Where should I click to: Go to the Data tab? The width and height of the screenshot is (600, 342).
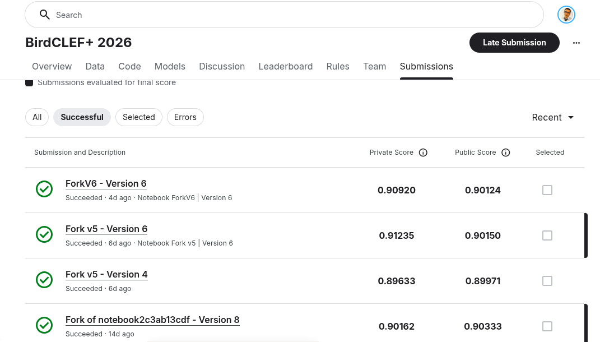[x=95, y=66]
